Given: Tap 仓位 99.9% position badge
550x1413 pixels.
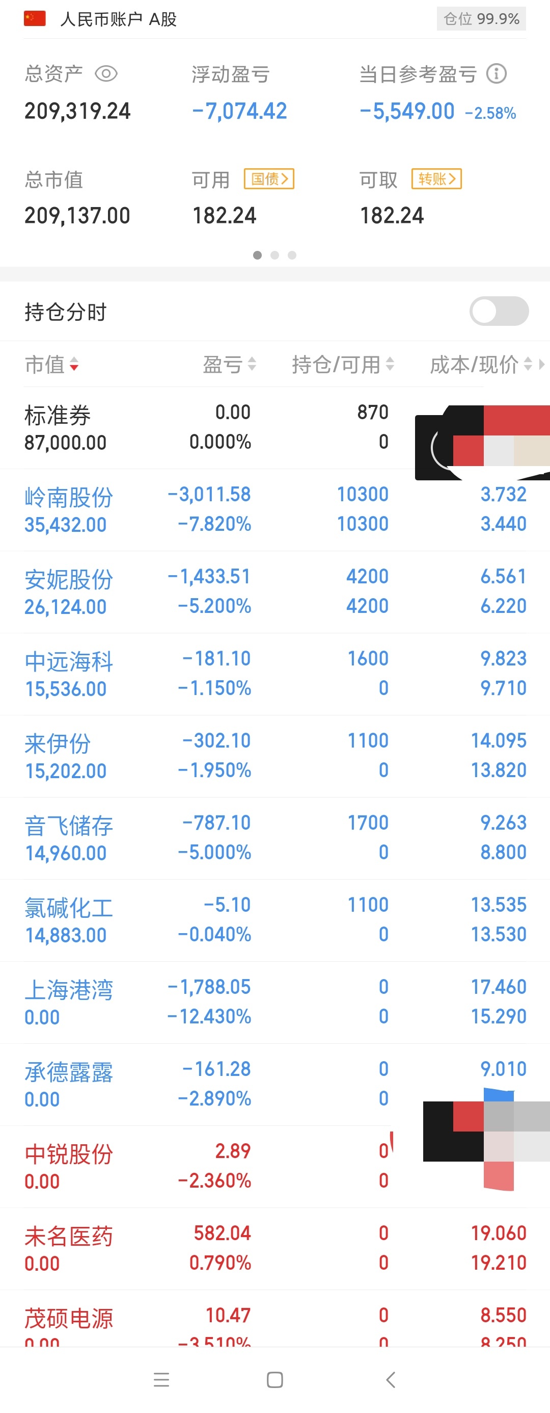Looking at the screenshot, I should tap(482, 19).
